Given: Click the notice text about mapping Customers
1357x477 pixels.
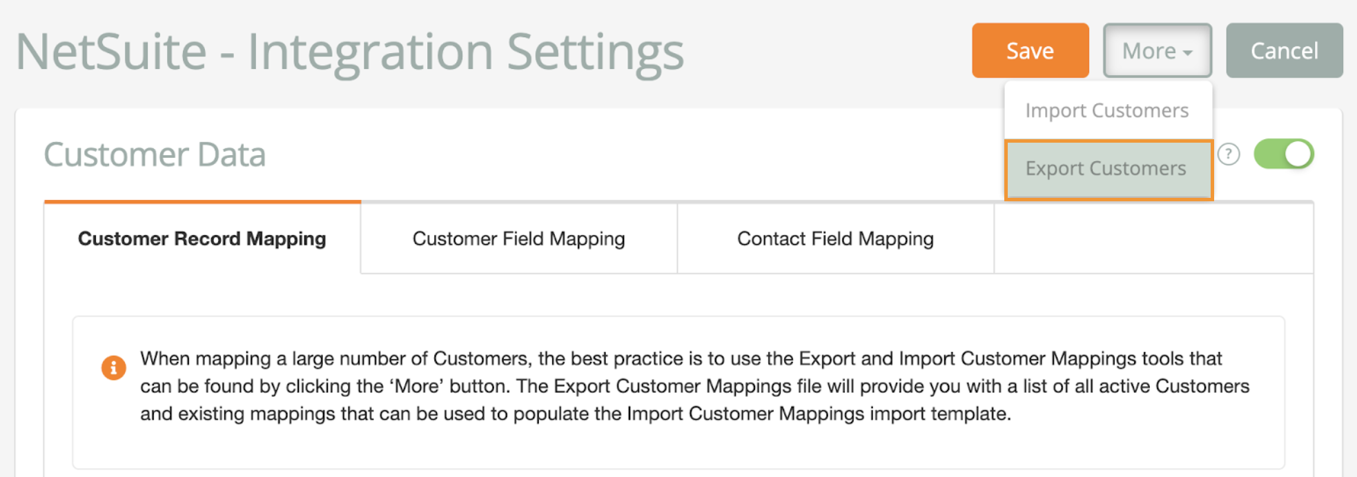Looking at the screenshot, I should click(694, 386).
